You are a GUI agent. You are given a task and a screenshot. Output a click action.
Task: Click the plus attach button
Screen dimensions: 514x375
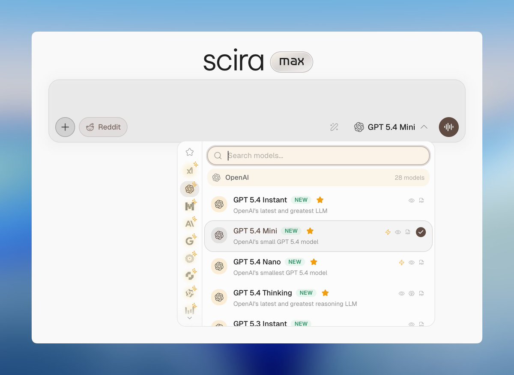point(65,127)
